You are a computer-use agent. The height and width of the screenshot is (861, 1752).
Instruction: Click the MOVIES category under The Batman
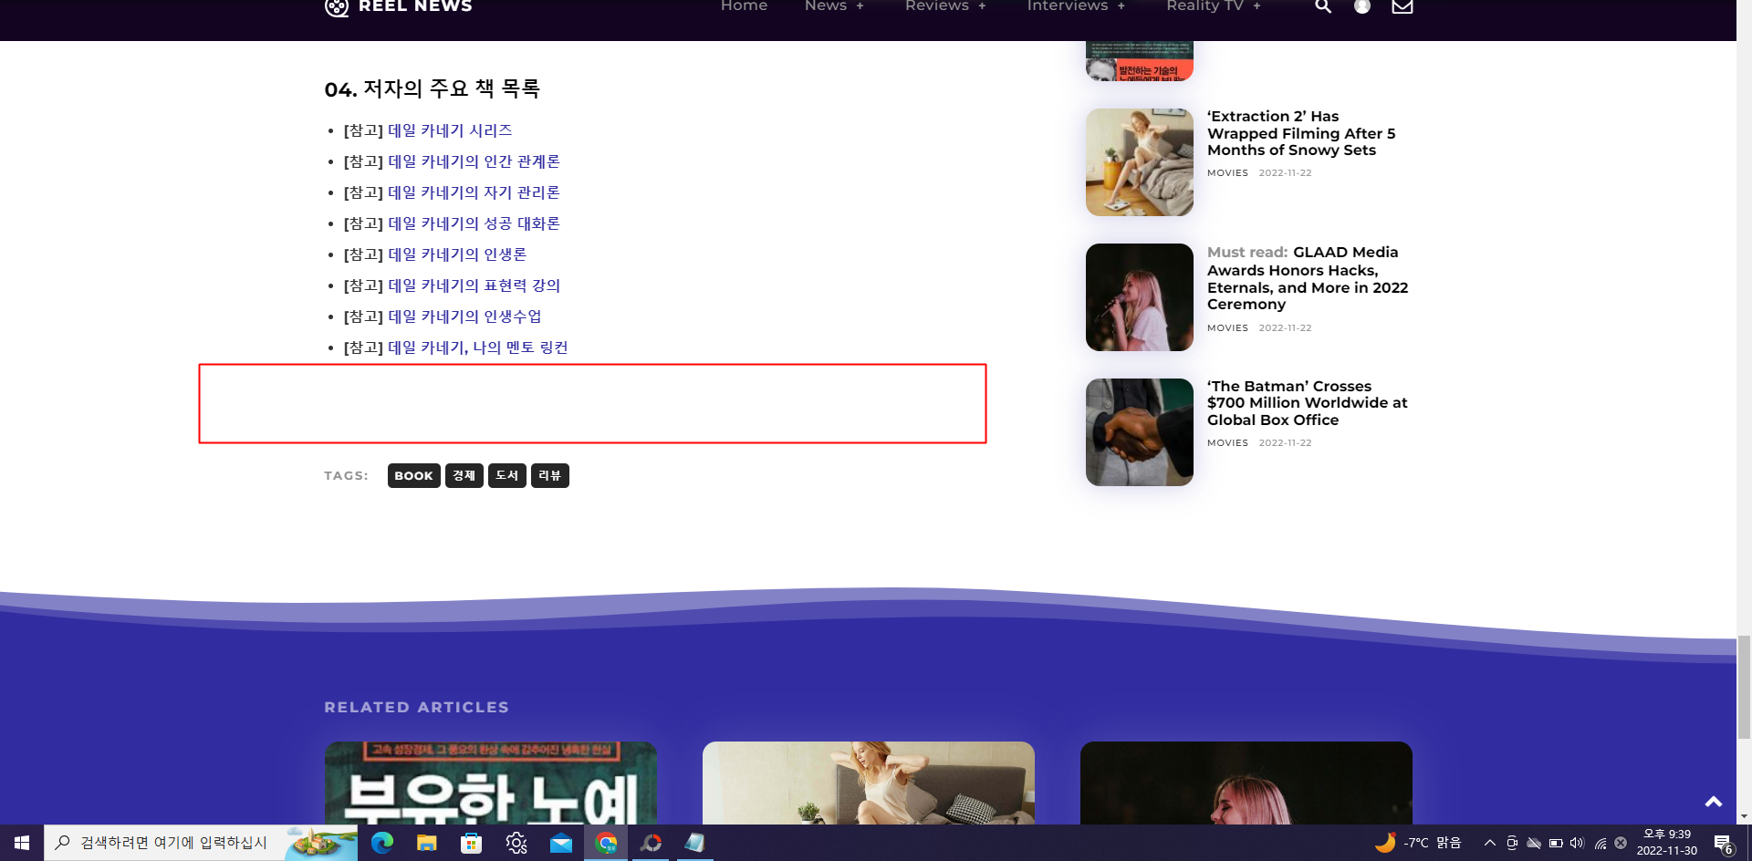click(x=1227, y=443)
